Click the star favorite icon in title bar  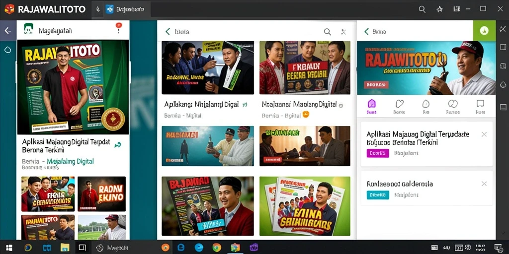tap(439, 9)
